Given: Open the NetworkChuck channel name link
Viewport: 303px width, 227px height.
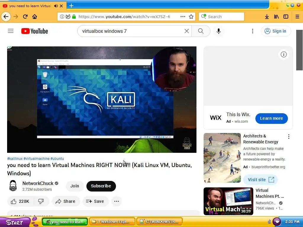Looking at the screenshot, I should pyautogui.click(x=38, y=183).
